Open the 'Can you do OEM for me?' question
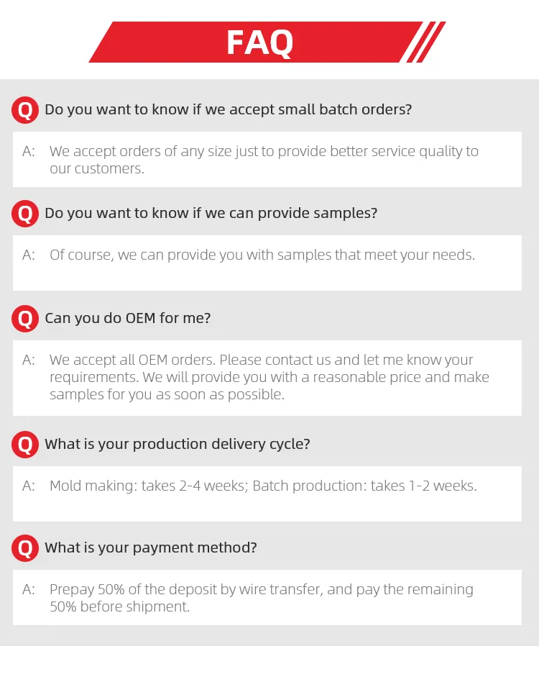This screenshot has height=677, width=539. click(128, 318)
